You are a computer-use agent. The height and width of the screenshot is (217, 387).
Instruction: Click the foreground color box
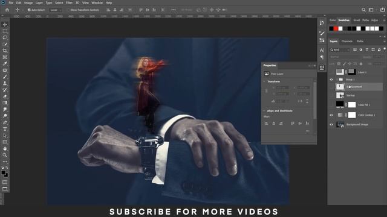click(4, 173)
